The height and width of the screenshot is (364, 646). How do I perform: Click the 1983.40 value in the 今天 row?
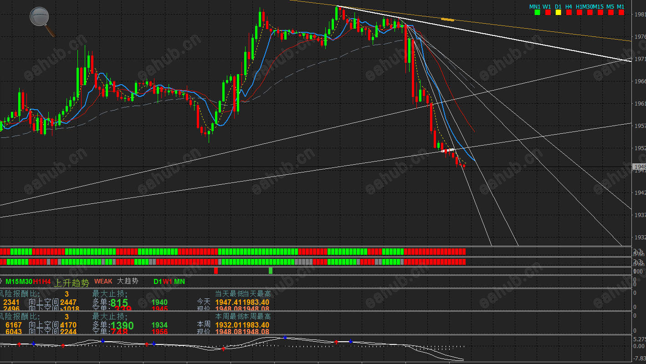click(256, 302)
